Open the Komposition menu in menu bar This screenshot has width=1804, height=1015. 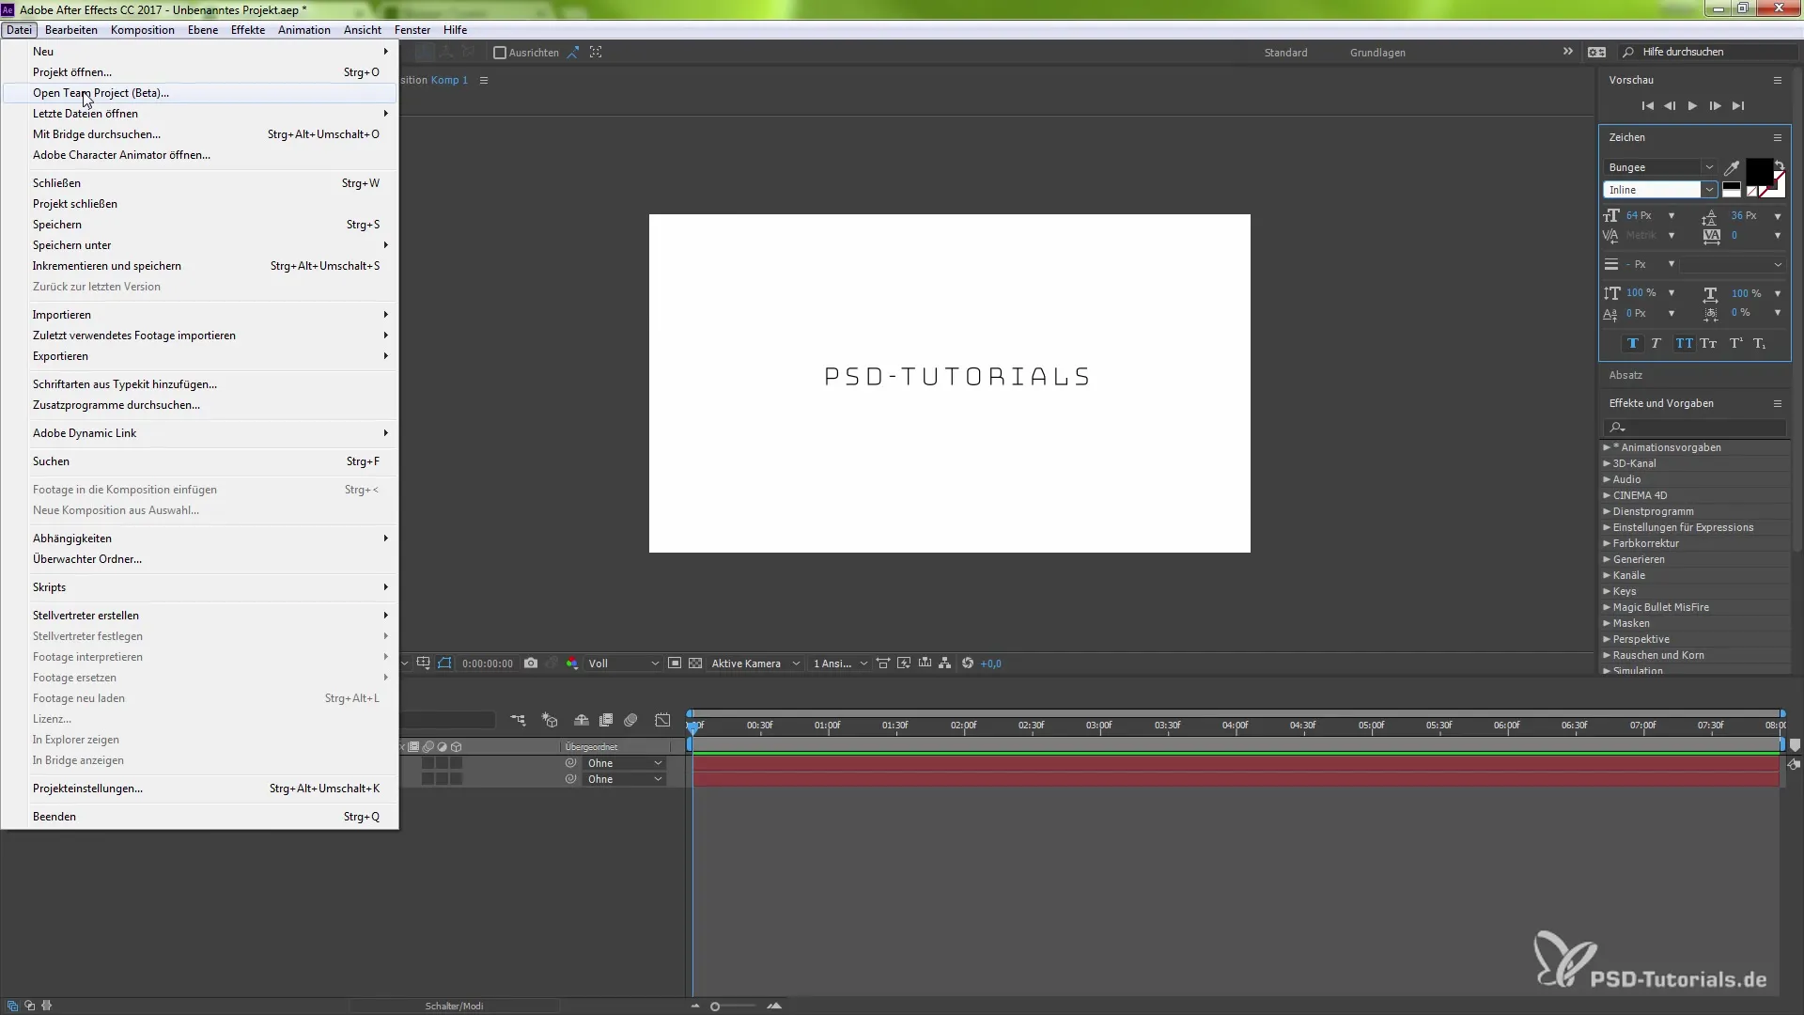point(142,30)
